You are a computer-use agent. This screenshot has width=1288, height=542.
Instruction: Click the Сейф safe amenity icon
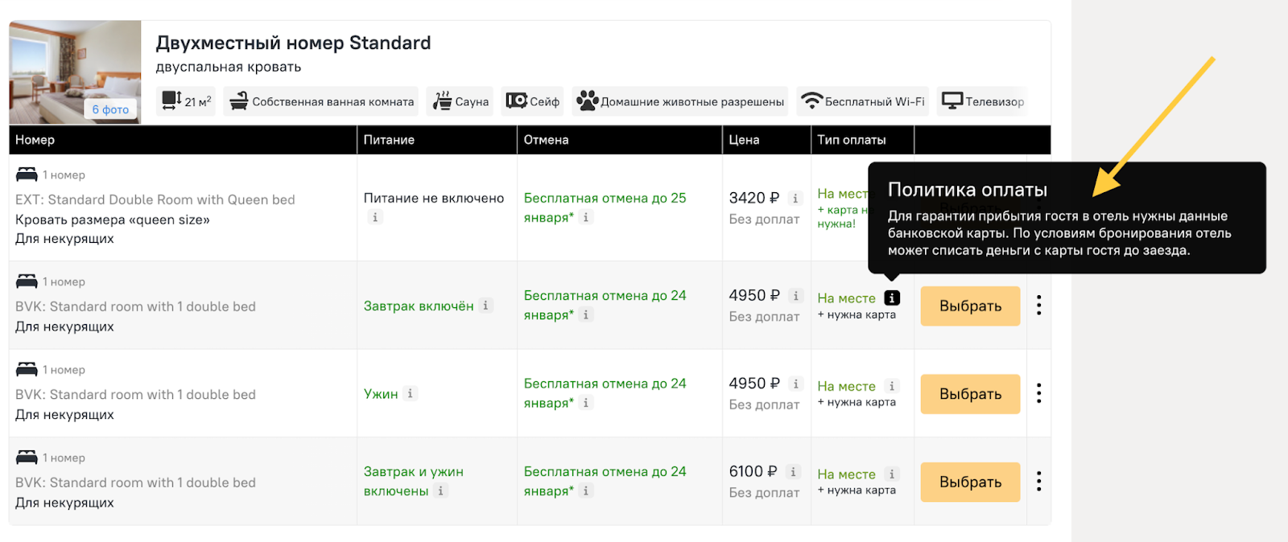point(516,101)
